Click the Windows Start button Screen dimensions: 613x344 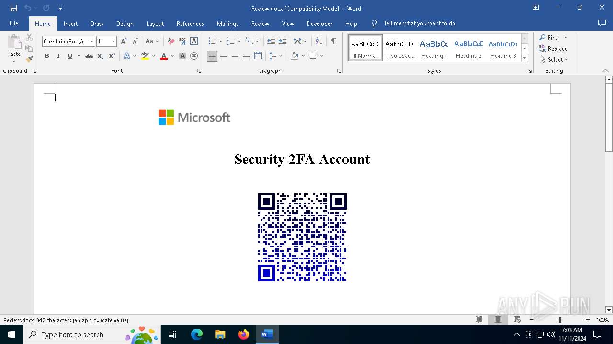[x=11, y=334]
